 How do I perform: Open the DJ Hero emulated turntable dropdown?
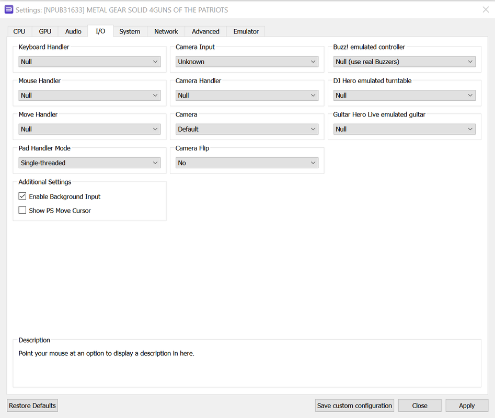(405, 95)
